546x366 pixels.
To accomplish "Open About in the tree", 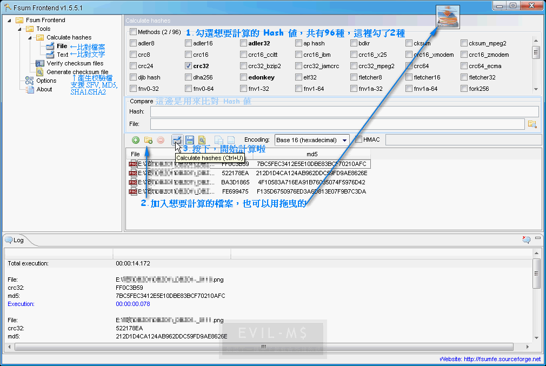I will [x=44, y=89].
